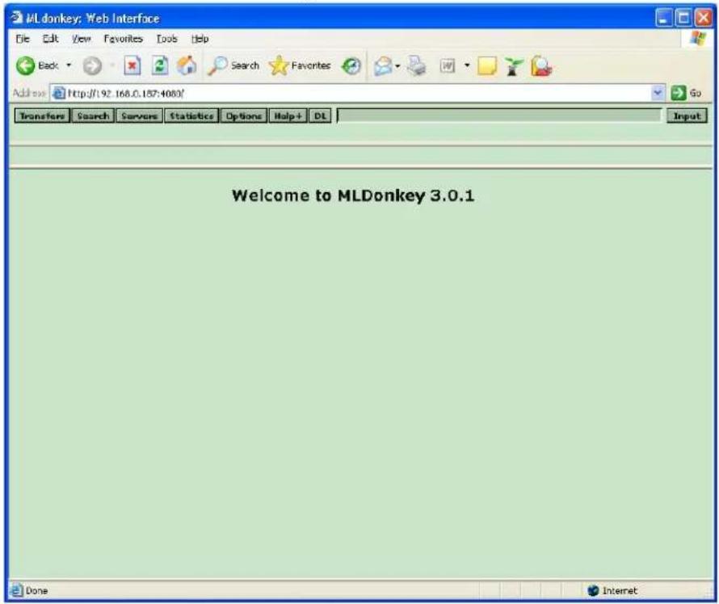The width and height of the screenshot is (719, 604).
Task: Print the page with the printer icon
Action: point(417,66)
